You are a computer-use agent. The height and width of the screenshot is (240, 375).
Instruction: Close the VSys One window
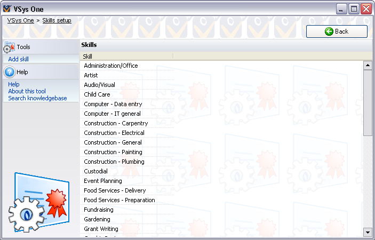(x=366, y=9)
